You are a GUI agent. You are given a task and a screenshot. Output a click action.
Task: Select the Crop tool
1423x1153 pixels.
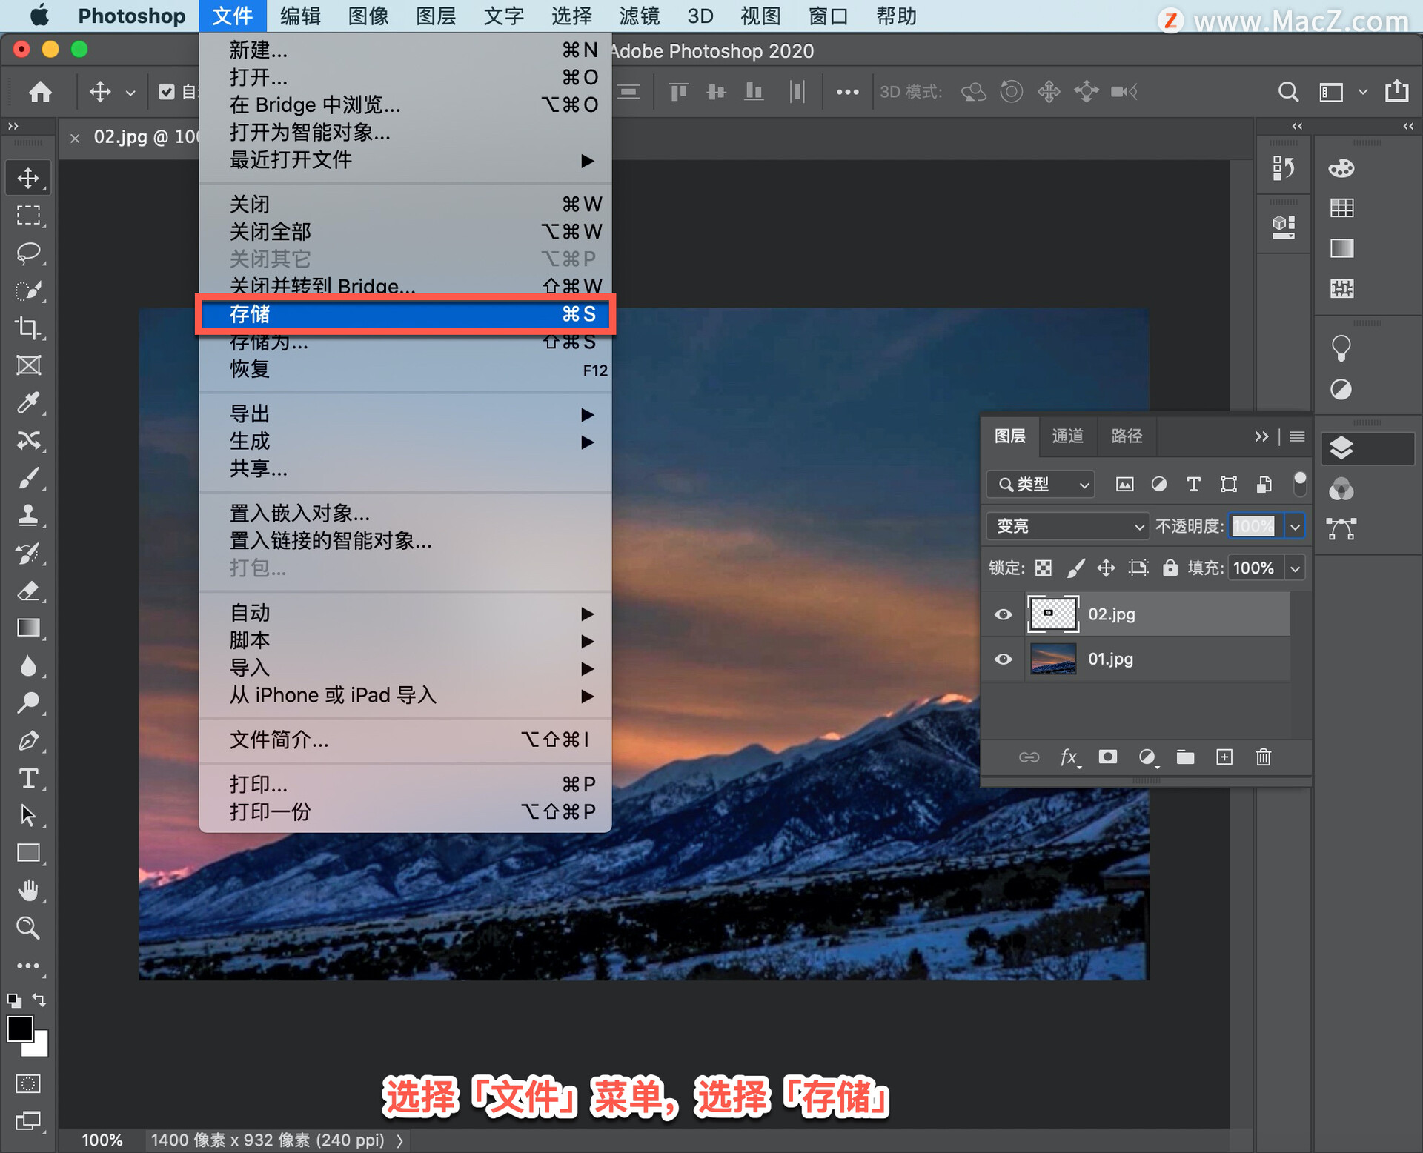click(x=28, y=328)
